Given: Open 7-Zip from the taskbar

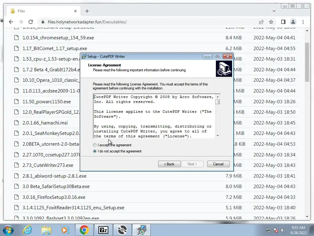Looking at the screenshot, I should coord(103,230).
